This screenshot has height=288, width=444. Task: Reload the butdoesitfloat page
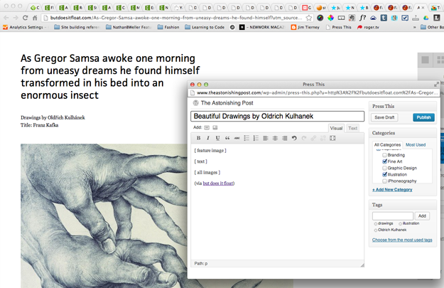point(25,18)
